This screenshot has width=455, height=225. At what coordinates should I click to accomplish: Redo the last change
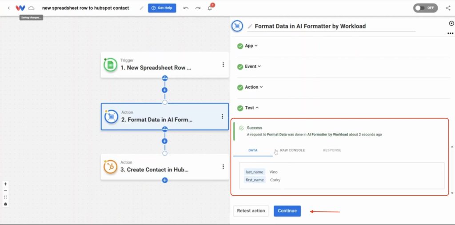coord(198,8)
